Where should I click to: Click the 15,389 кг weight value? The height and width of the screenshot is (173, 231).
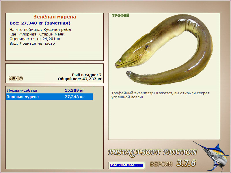coord(74,90)
